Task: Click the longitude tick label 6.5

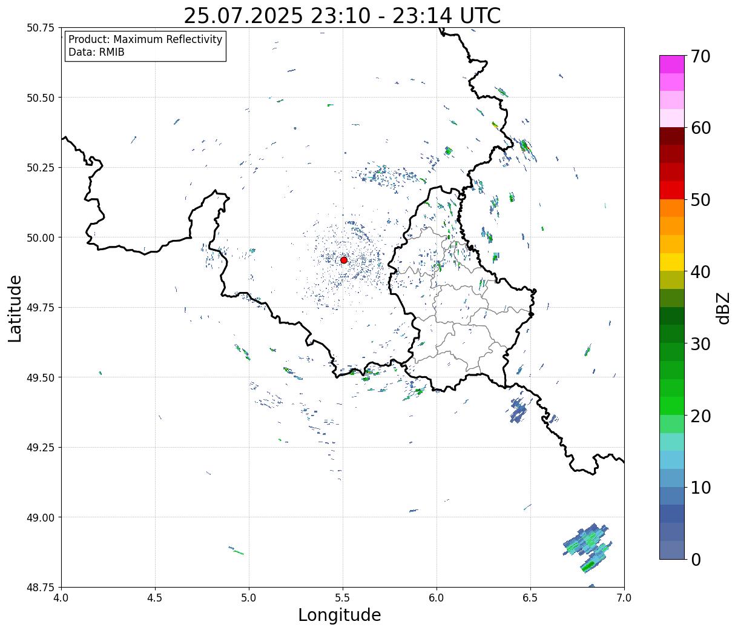Action: pos(530,597)
